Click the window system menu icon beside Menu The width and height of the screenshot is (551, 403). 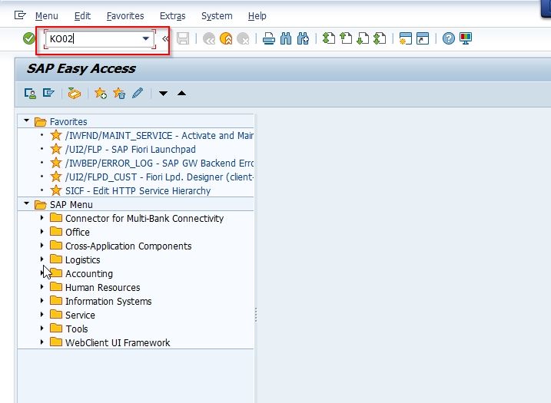click(20, 15)
